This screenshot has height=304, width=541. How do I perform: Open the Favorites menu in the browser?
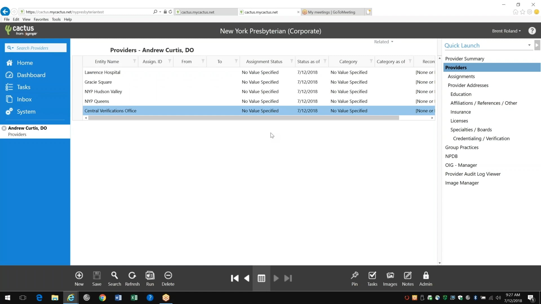point(41,19)
